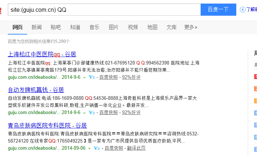
Task: Click the green URL under 上海松江中医医院 result
Action: click(x=34, y=77)
